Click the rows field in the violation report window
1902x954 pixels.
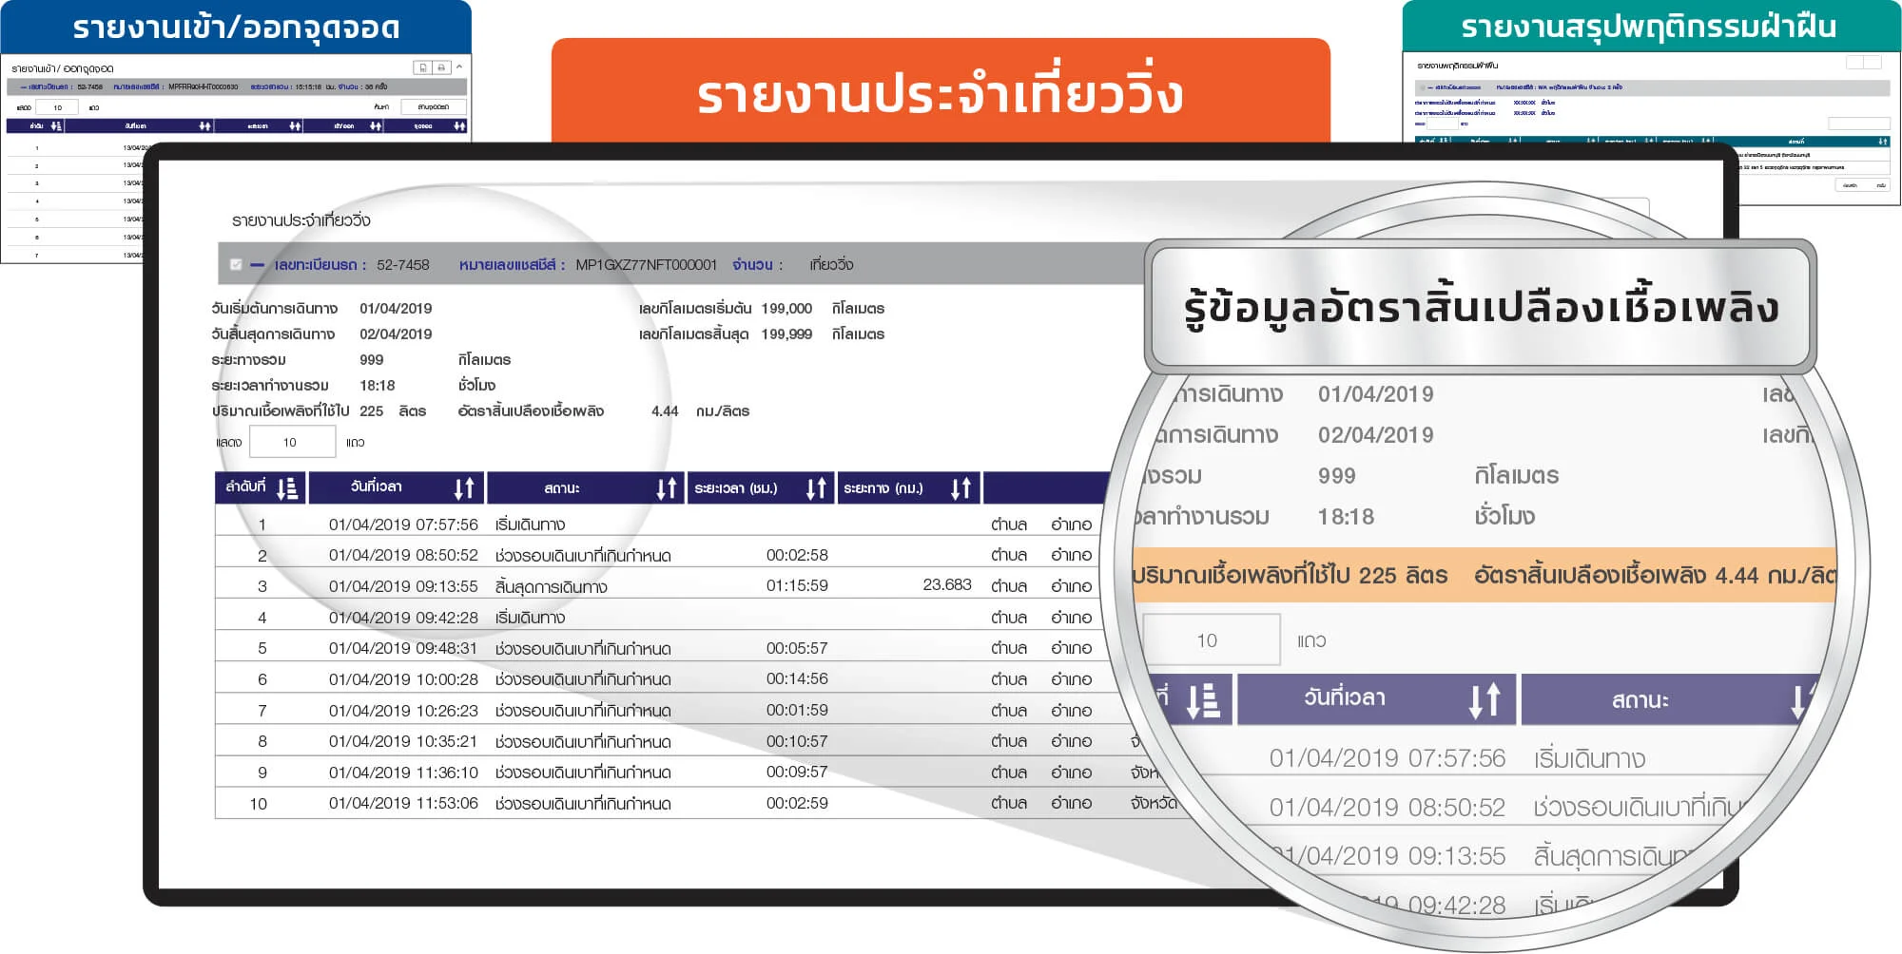1443,124
